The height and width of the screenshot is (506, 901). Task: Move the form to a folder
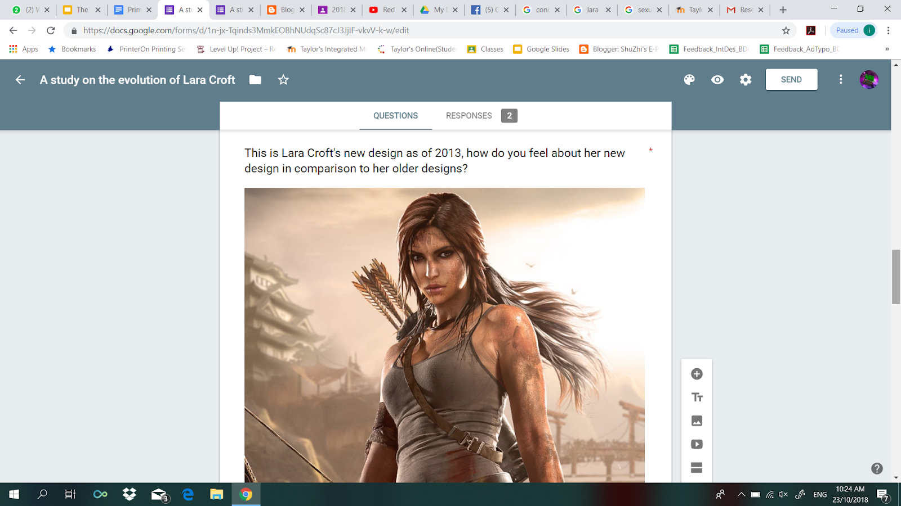pyautogui.click(x=255, y=80)
